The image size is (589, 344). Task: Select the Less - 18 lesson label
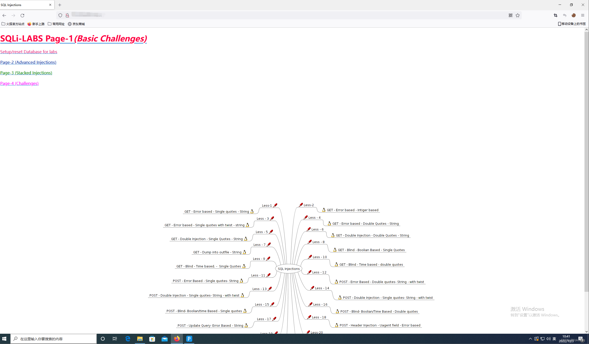(x=319, y=317)
